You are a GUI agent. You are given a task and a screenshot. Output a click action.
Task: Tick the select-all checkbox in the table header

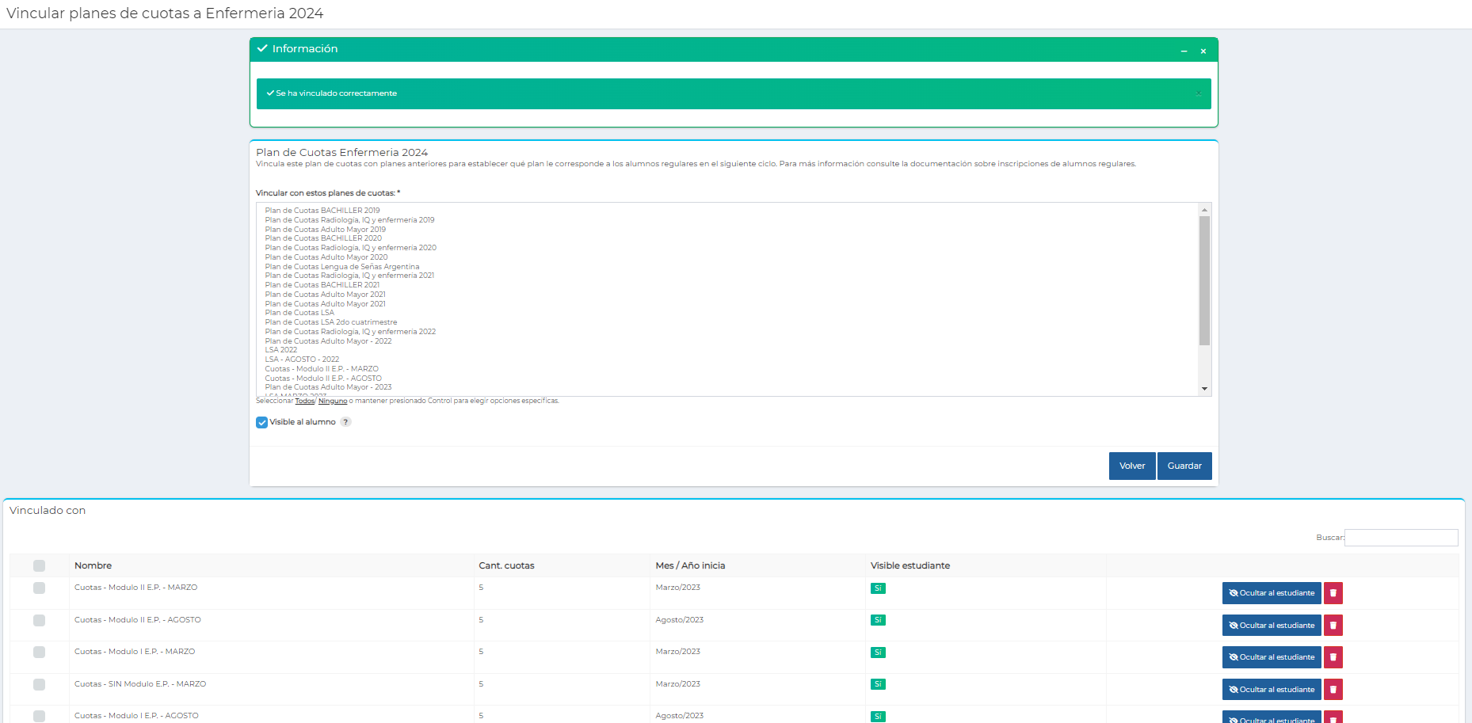pos(39,565)
